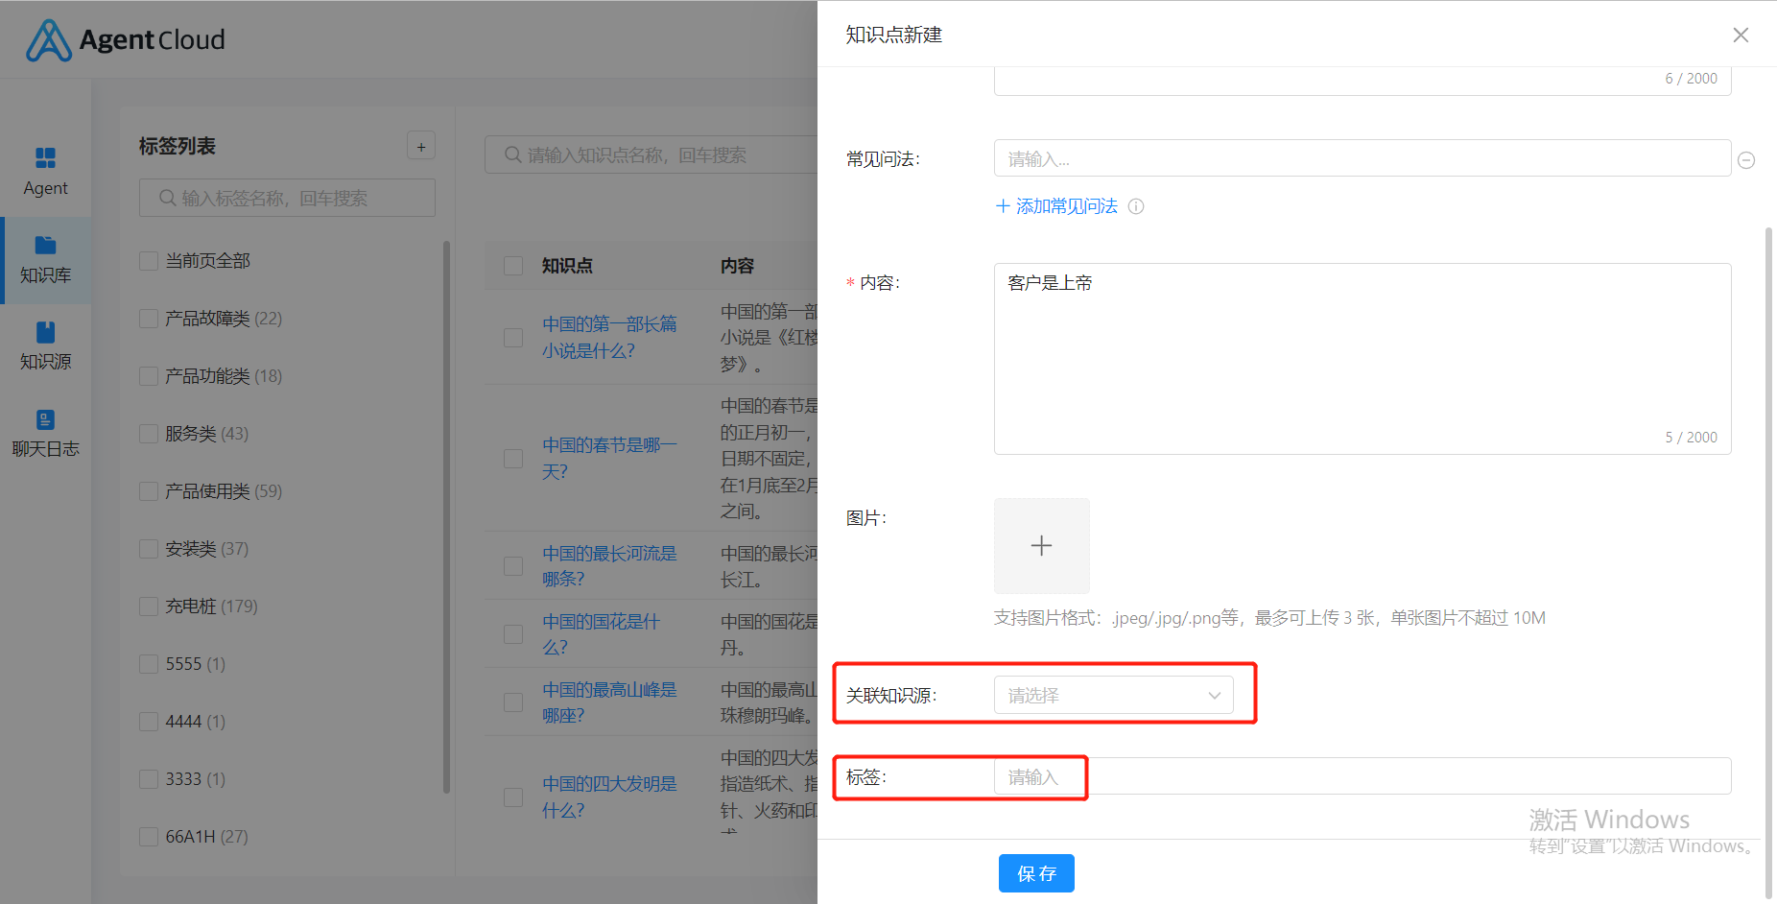The image size is (1777, 904).
Task: Click into the 标签 input field
Action: point(1362,776)
